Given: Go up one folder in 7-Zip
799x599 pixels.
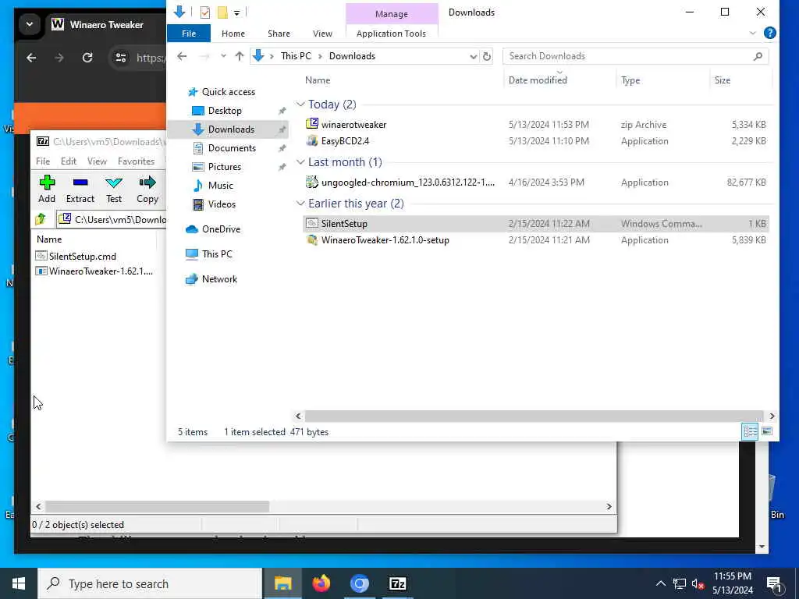Looking at the screenshot, I should coord(41,219).
